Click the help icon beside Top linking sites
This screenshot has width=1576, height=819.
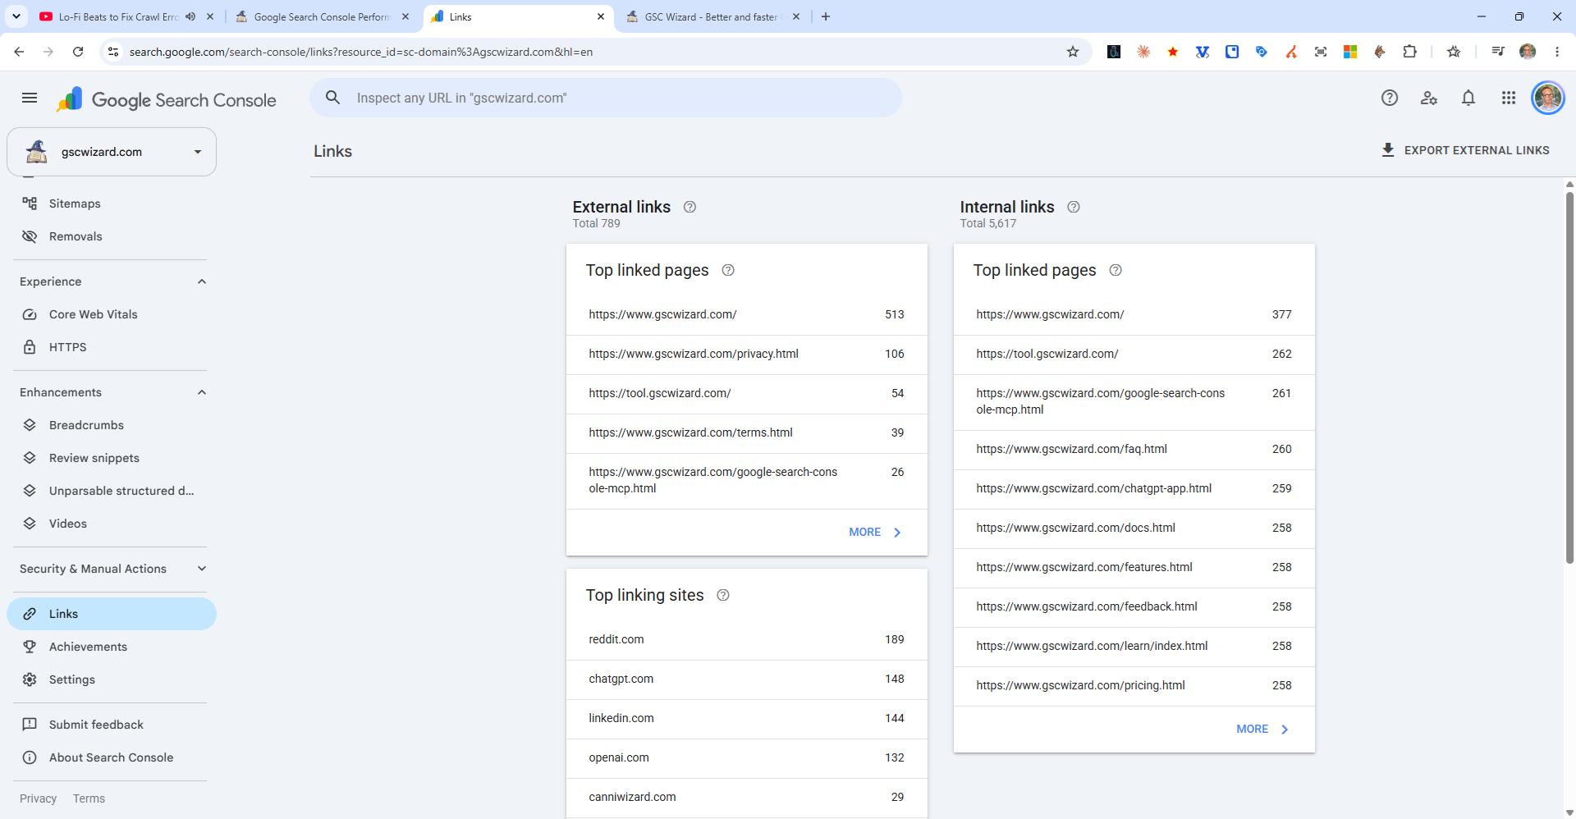tap(723, 595)
